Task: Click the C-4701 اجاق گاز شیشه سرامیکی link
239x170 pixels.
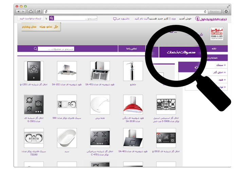Action: pyautogui.click(x=100, y=153)
